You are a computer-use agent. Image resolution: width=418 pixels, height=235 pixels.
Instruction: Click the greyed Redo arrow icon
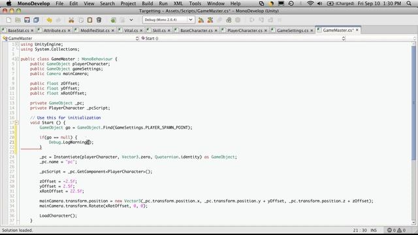pyautogui.click(x=58, y=20)
